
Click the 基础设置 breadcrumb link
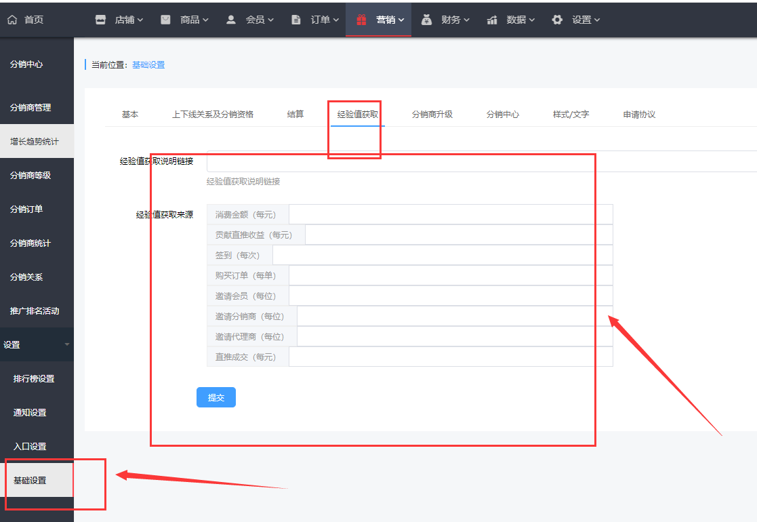pos(148,65)
